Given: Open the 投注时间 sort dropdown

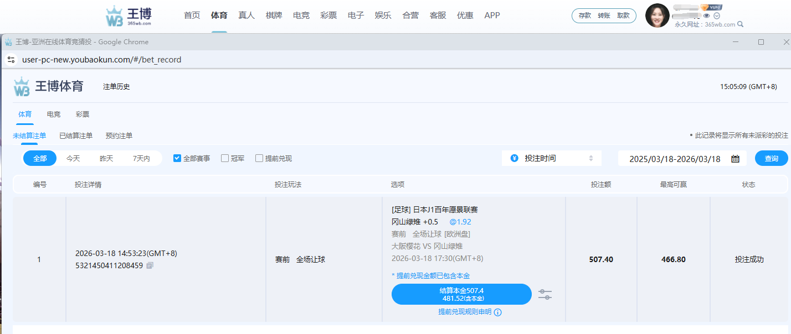Looking at the screenshot, I should pos(551,158).
